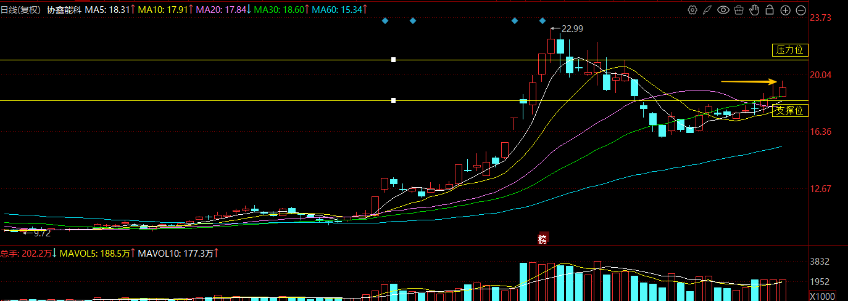Image resolution: width=848 pixels, height=301 pixels.
Task: Click the 3832 volume axis value
Action: 820,262
